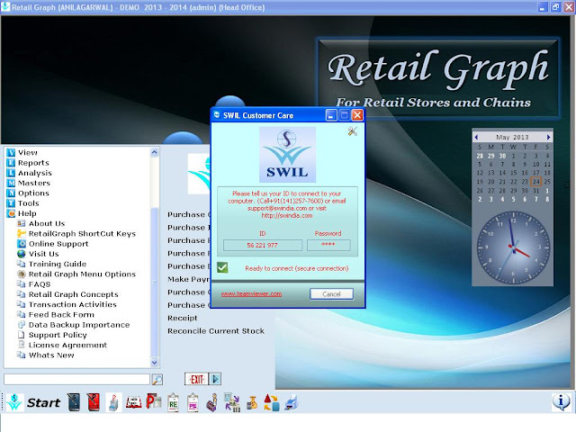Click the red P document toolbar icon
Screen dimensions: 576x432
tap(154, 402)
